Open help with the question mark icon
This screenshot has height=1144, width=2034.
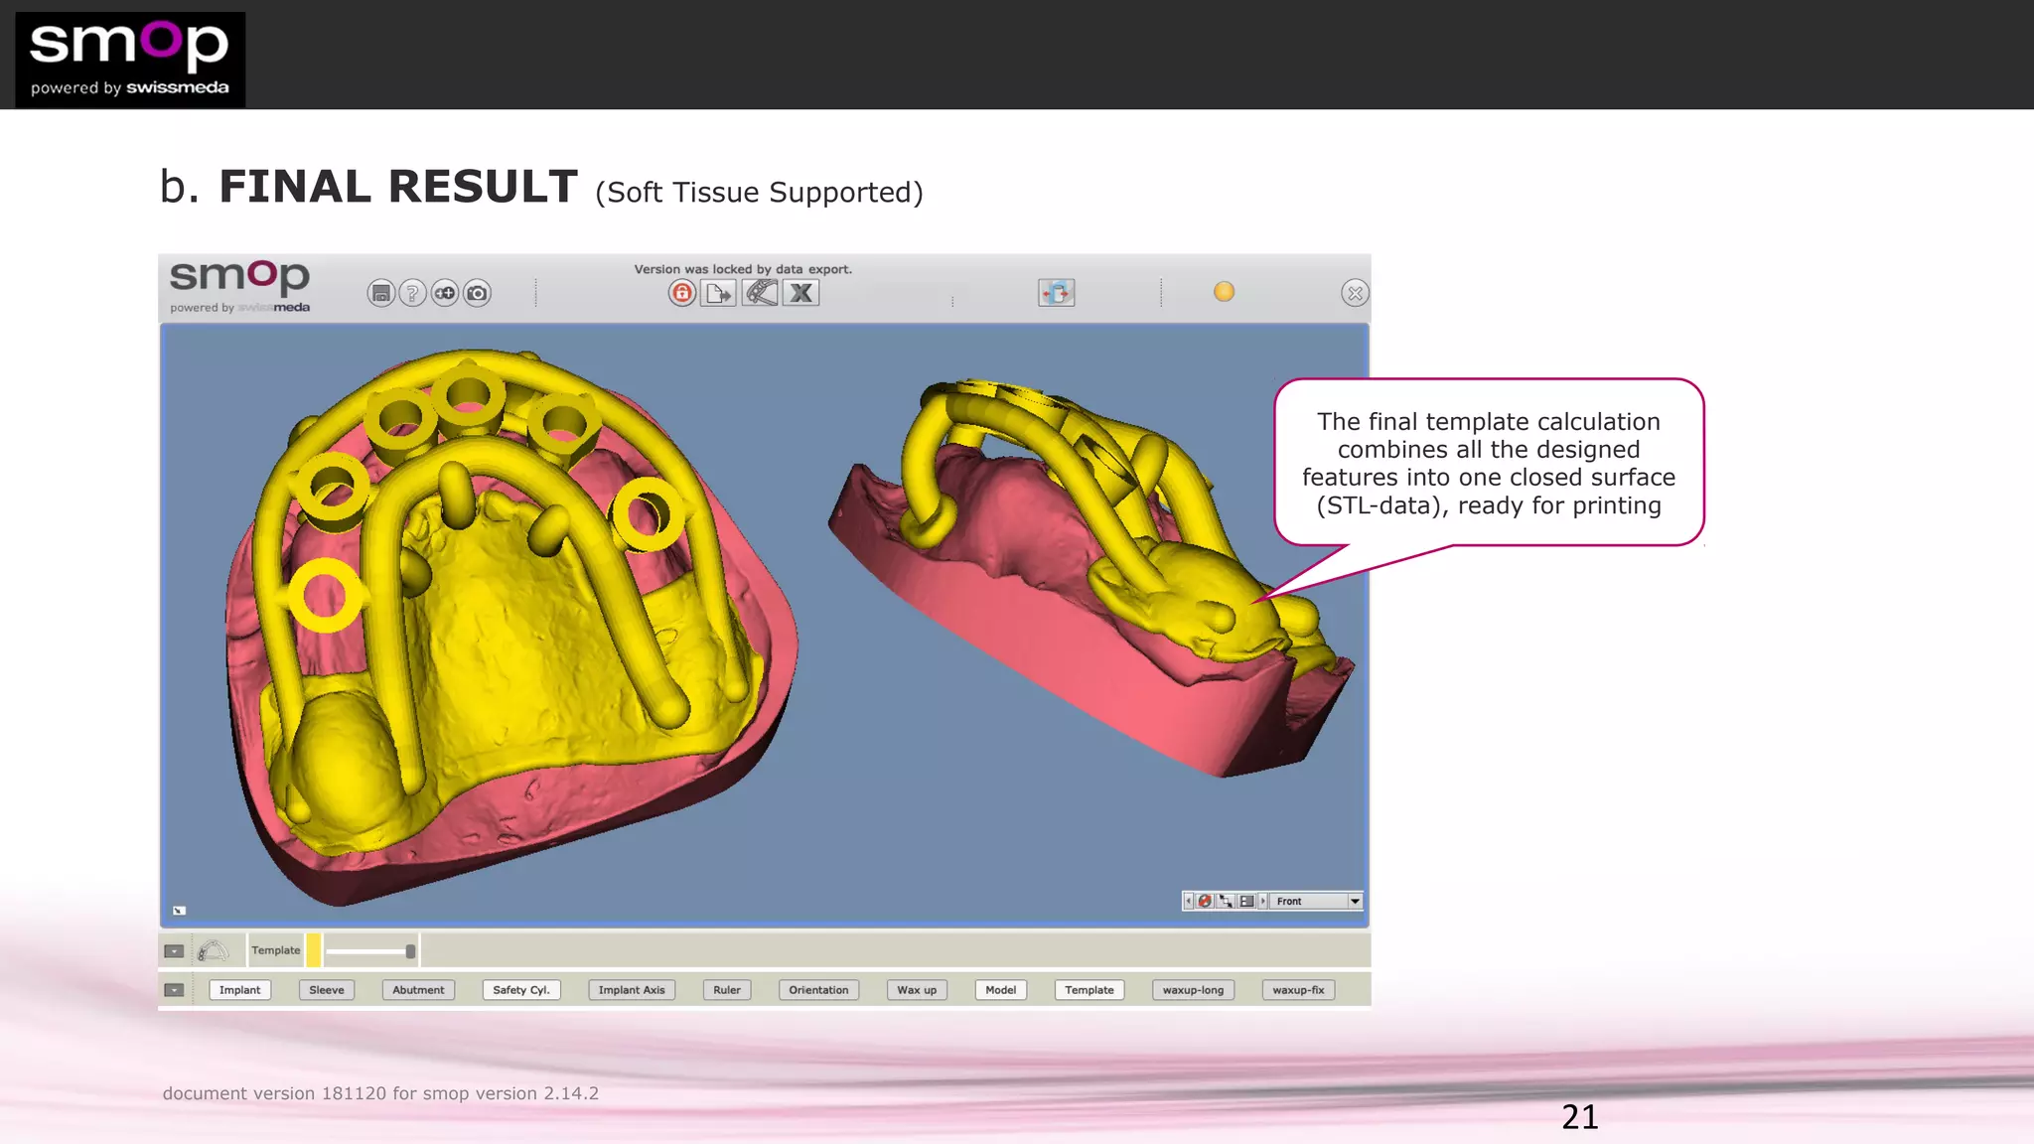click(412, 293)
